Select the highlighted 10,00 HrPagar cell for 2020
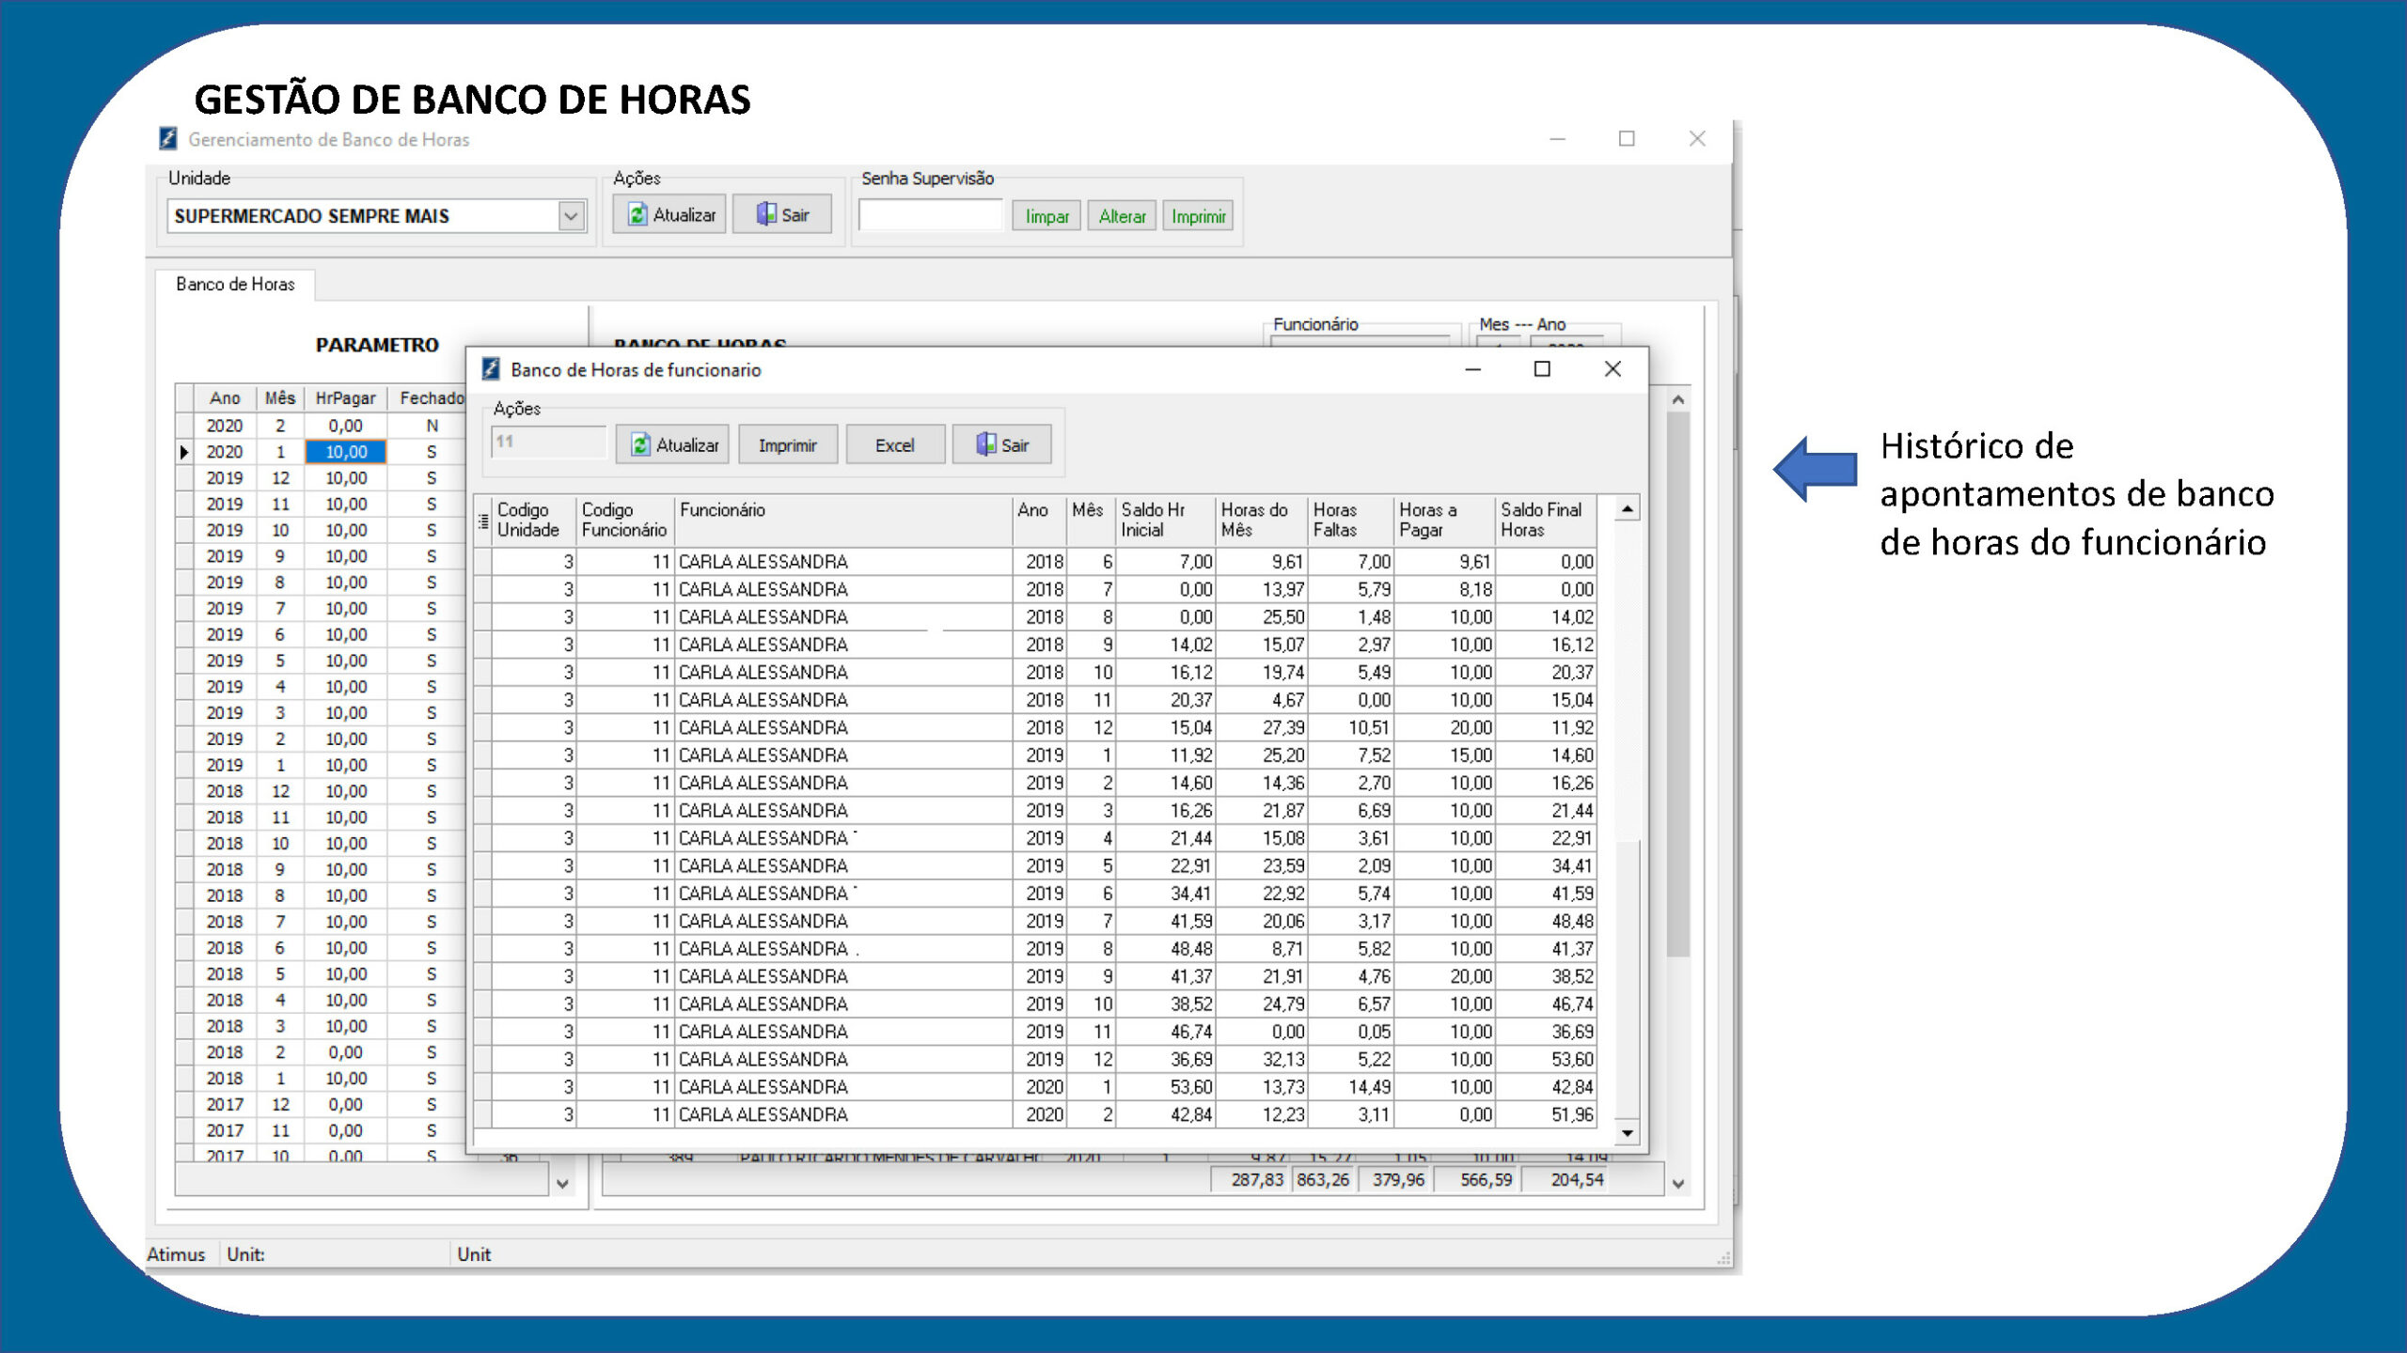The image size is (2407, 1353). coord(345,452)
